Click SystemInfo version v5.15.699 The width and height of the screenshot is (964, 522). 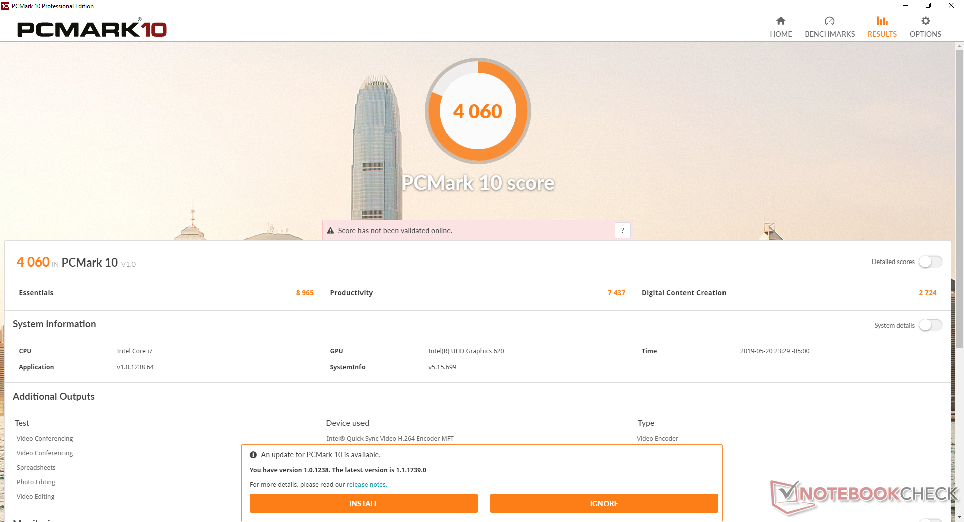[x=442, y=367]
